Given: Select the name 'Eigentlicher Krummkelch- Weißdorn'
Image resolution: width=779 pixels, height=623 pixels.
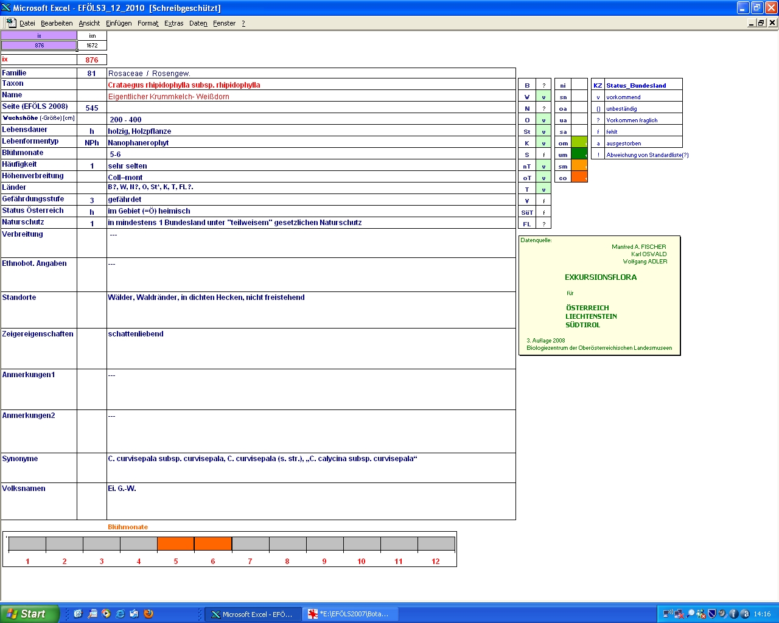Looking at the screenshot, I should pos(169,97).
